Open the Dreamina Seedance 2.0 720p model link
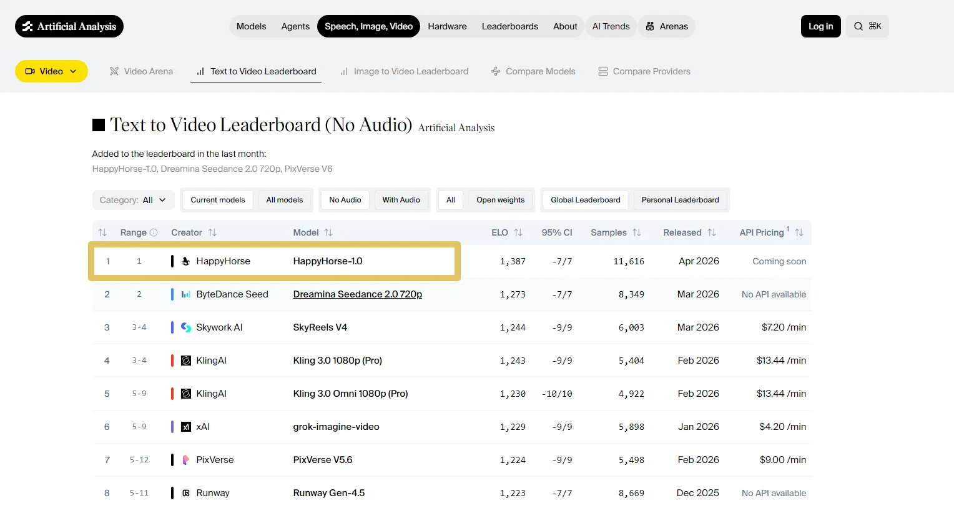Screen dimensions: 954x508 click(358, 294)
